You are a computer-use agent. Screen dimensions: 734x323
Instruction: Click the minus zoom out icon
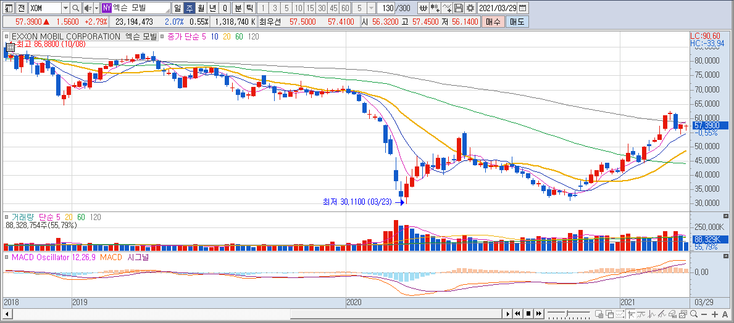[x=704, y=314]
